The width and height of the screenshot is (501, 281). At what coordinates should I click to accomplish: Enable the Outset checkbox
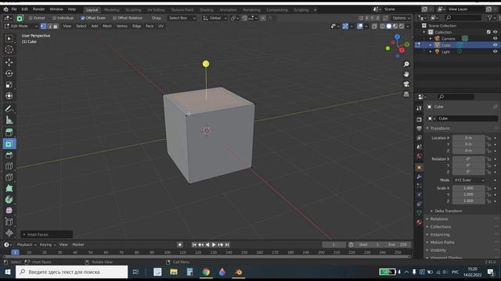click(x=31, y=18)
